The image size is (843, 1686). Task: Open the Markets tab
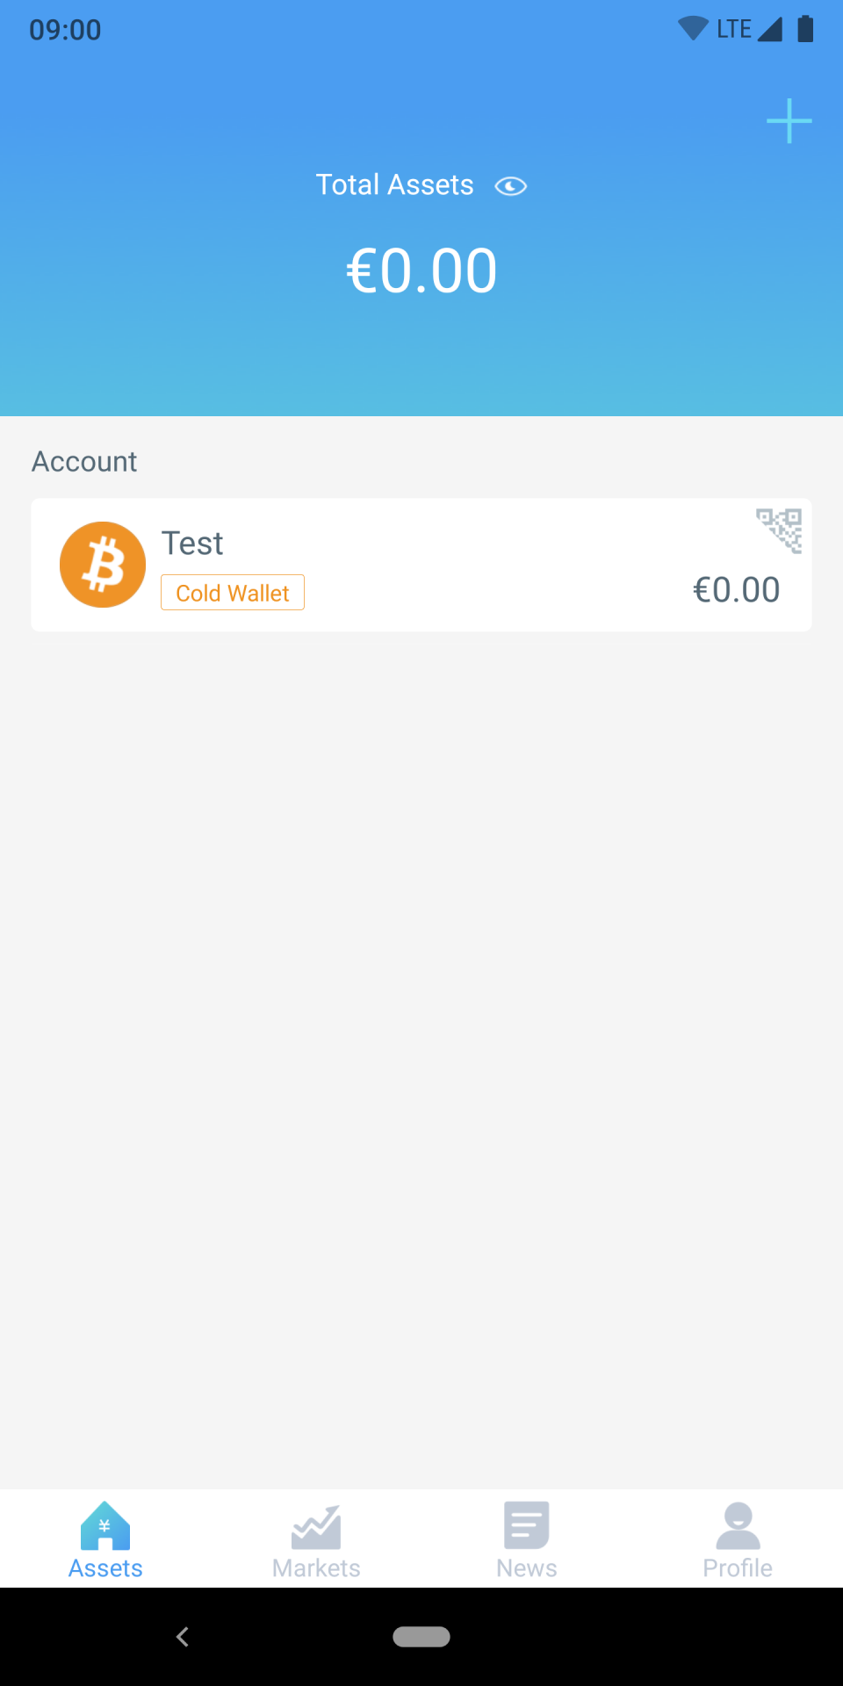[316, 1567]
